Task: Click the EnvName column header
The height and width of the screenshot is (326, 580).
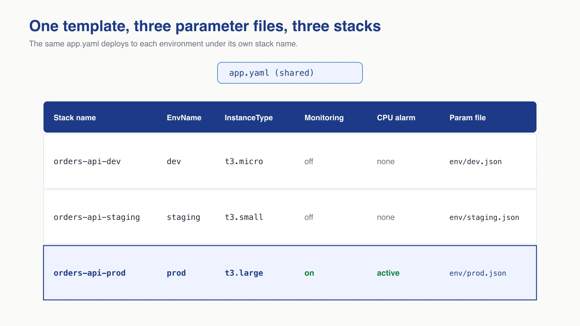Action: 184,118
